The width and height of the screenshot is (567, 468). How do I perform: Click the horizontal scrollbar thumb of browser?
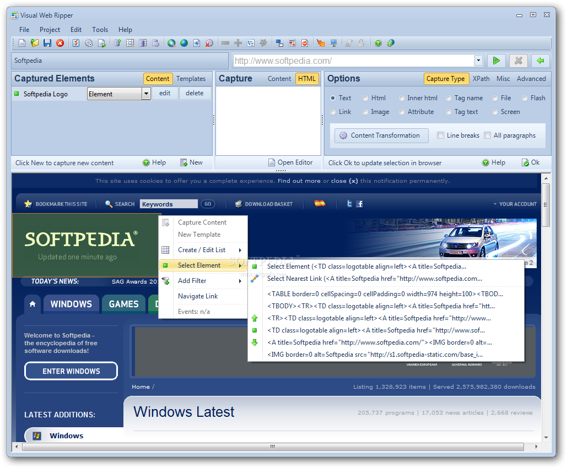273,447
